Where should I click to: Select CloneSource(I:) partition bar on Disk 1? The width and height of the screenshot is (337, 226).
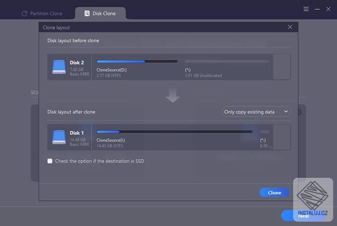click(x=174, y=132)
